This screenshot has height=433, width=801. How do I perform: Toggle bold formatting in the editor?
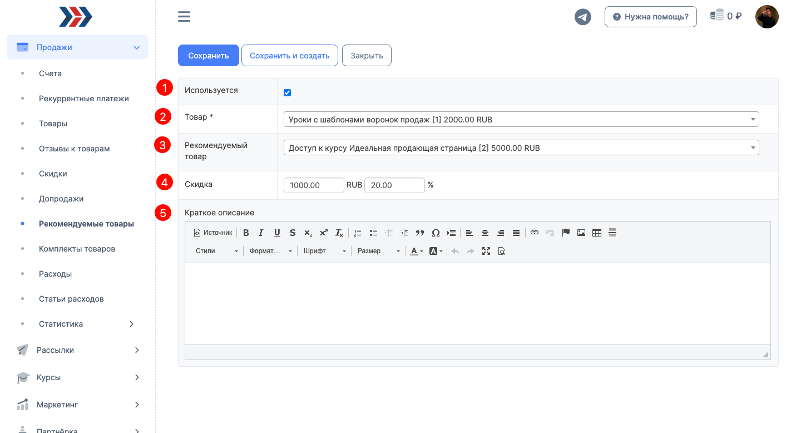[x=246, y=233]
